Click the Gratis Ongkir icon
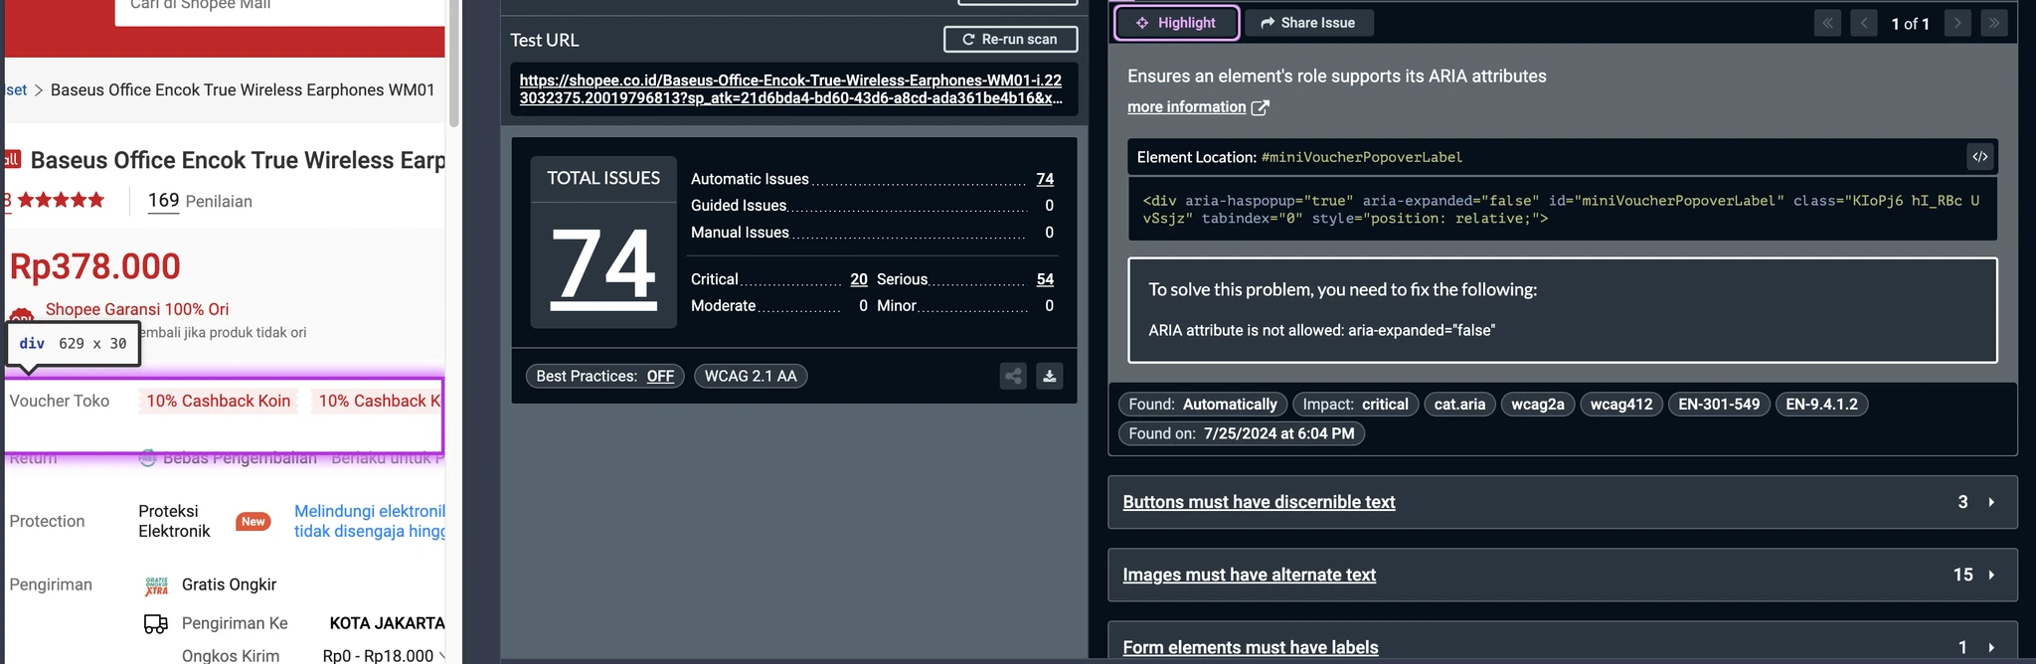This screenshot has width=2036, height=664. coord(156,584)
